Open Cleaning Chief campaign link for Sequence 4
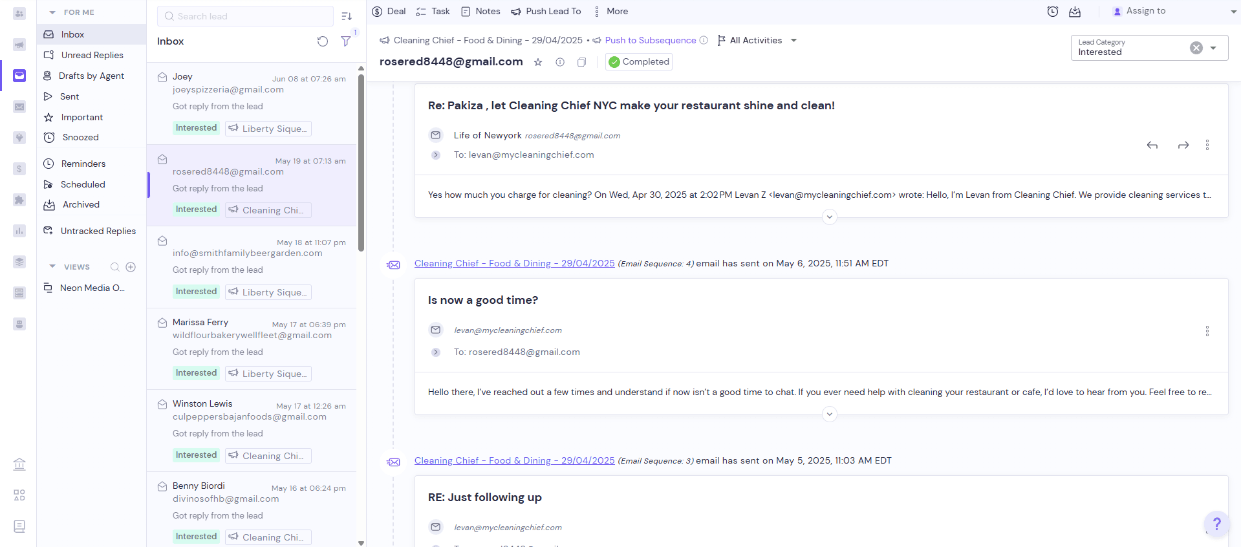The image size is (1241, 547). pos(515,263)
